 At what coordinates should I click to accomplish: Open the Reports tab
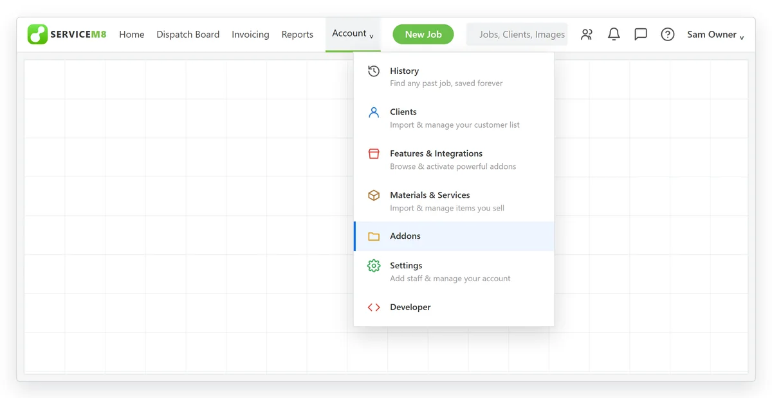[297, 35]
